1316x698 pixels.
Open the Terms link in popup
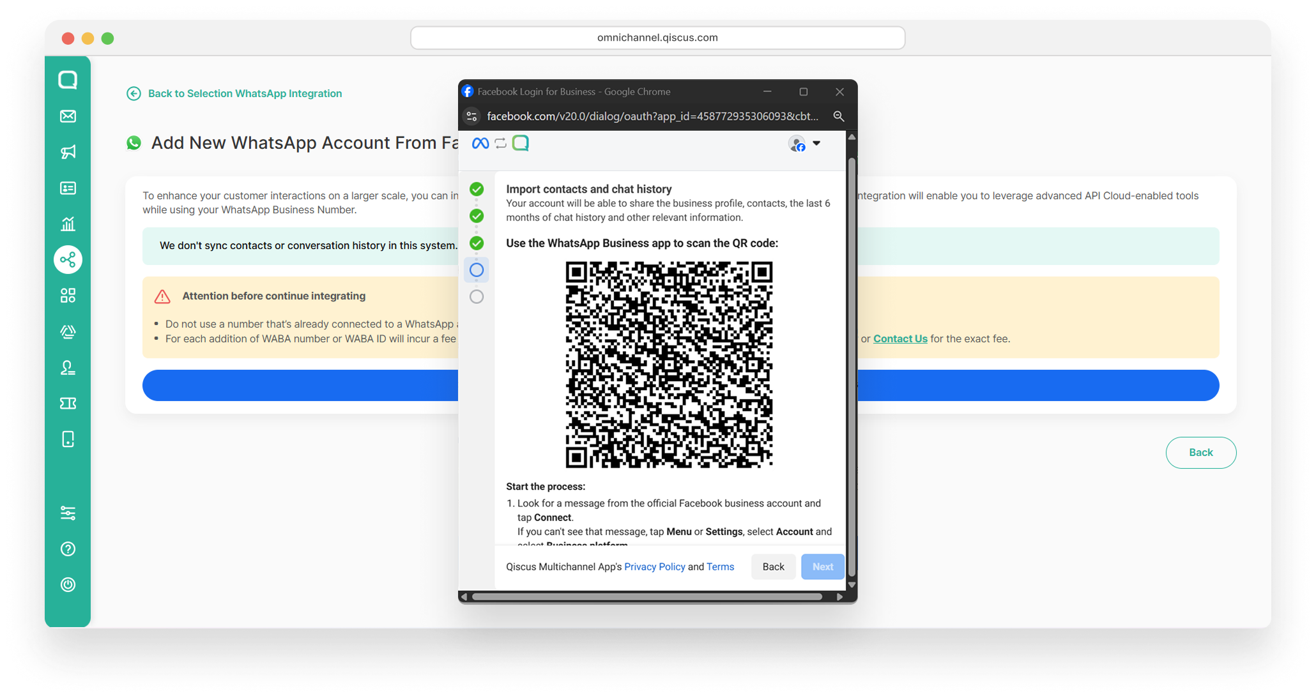point(720,566)
